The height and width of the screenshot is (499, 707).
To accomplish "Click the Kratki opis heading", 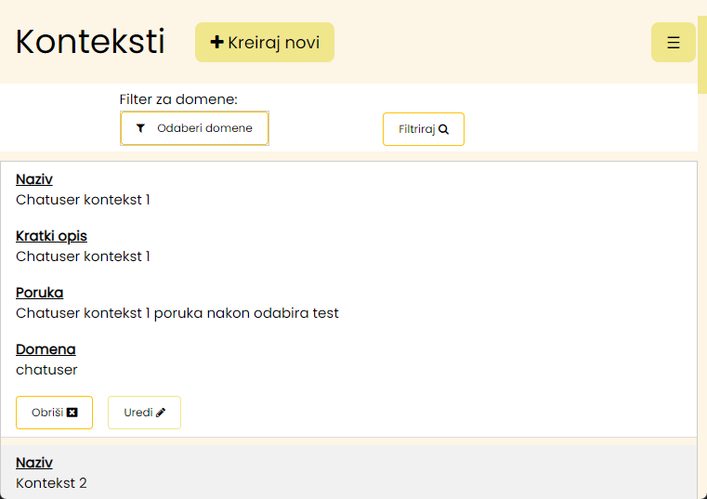I will (x=51, y=236).
